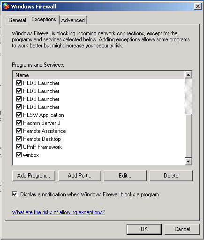Click the scroll up arrow in the list
204x240 pixels.
[x=188, y=75]
